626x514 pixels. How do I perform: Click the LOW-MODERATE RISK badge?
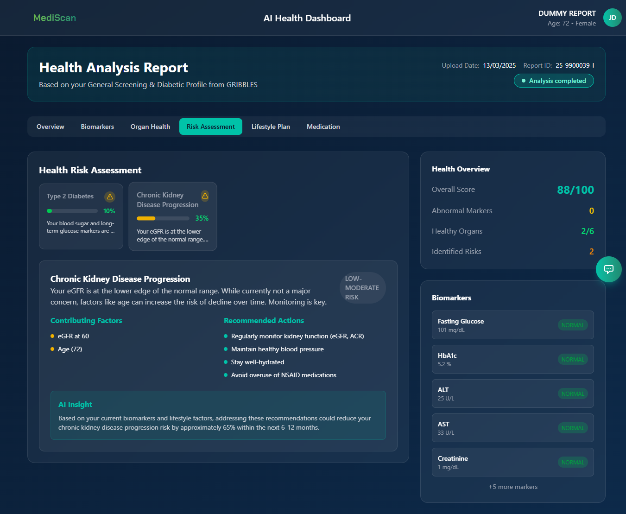click(x=362, y=288)
